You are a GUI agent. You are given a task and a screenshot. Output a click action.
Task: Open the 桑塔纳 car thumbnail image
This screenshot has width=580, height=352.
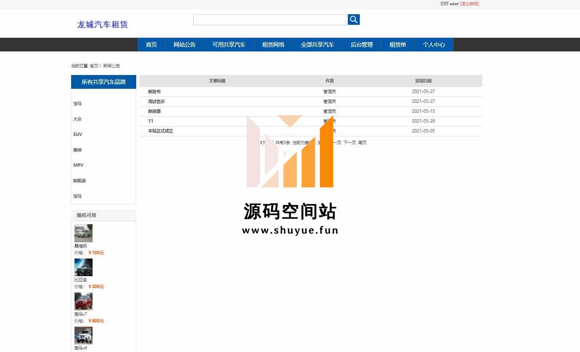click(x=83, y=233)
